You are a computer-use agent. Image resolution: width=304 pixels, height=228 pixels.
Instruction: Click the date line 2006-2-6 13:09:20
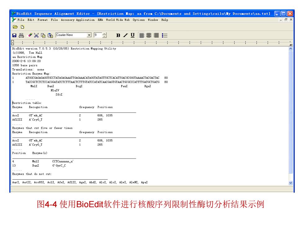tap(26, 61)
